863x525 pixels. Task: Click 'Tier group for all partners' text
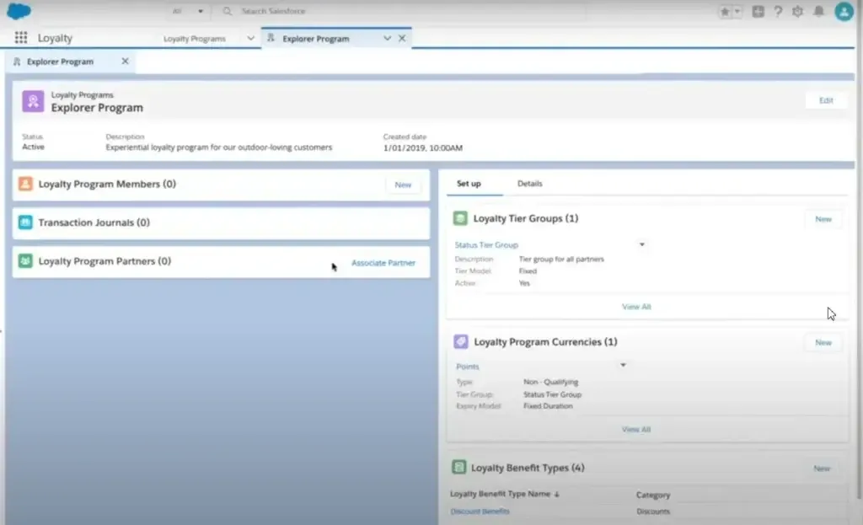coord(561,259)
